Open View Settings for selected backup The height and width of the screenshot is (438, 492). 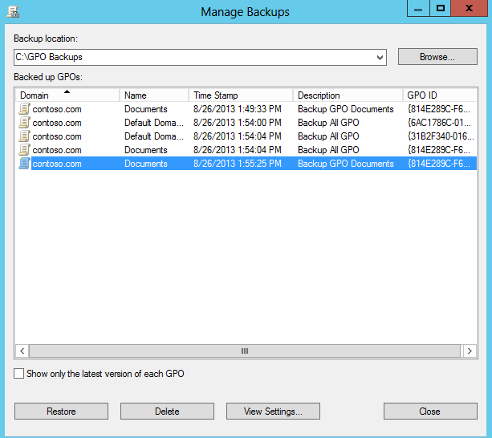coord(273,412)
